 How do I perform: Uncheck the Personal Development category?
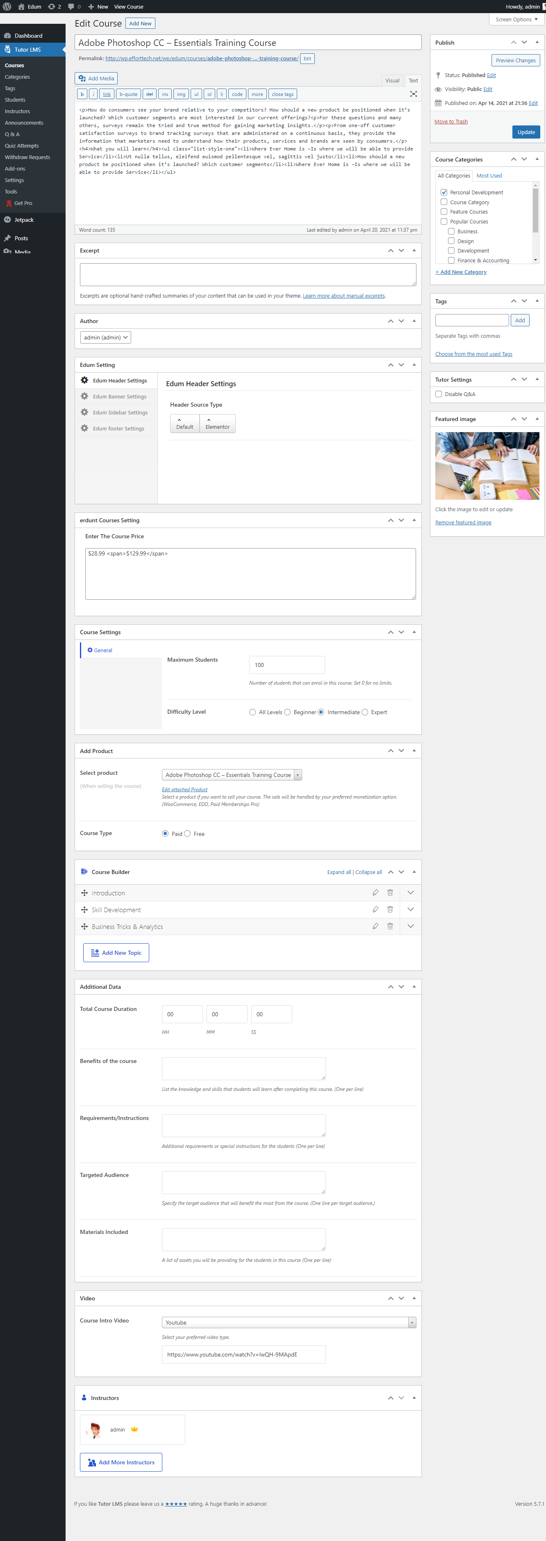(x=444, y=192)
